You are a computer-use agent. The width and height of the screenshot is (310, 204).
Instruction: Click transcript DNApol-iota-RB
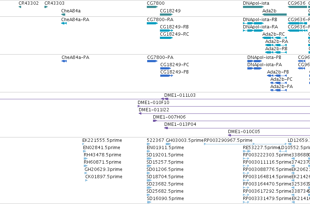253,23
